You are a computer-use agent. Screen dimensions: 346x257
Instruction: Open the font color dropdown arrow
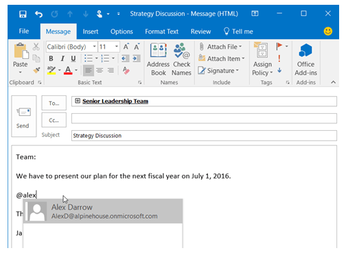pos(76,70)
